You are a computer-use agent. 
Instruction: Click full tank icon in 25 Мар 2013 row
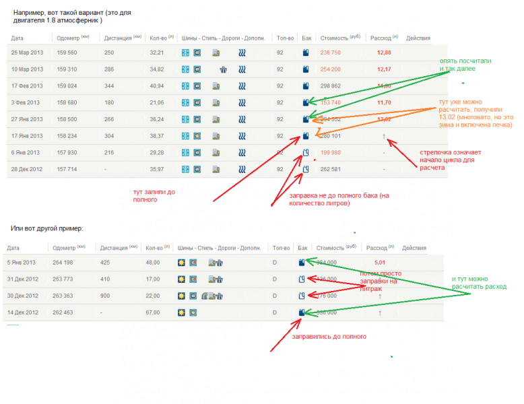[305, 53]
